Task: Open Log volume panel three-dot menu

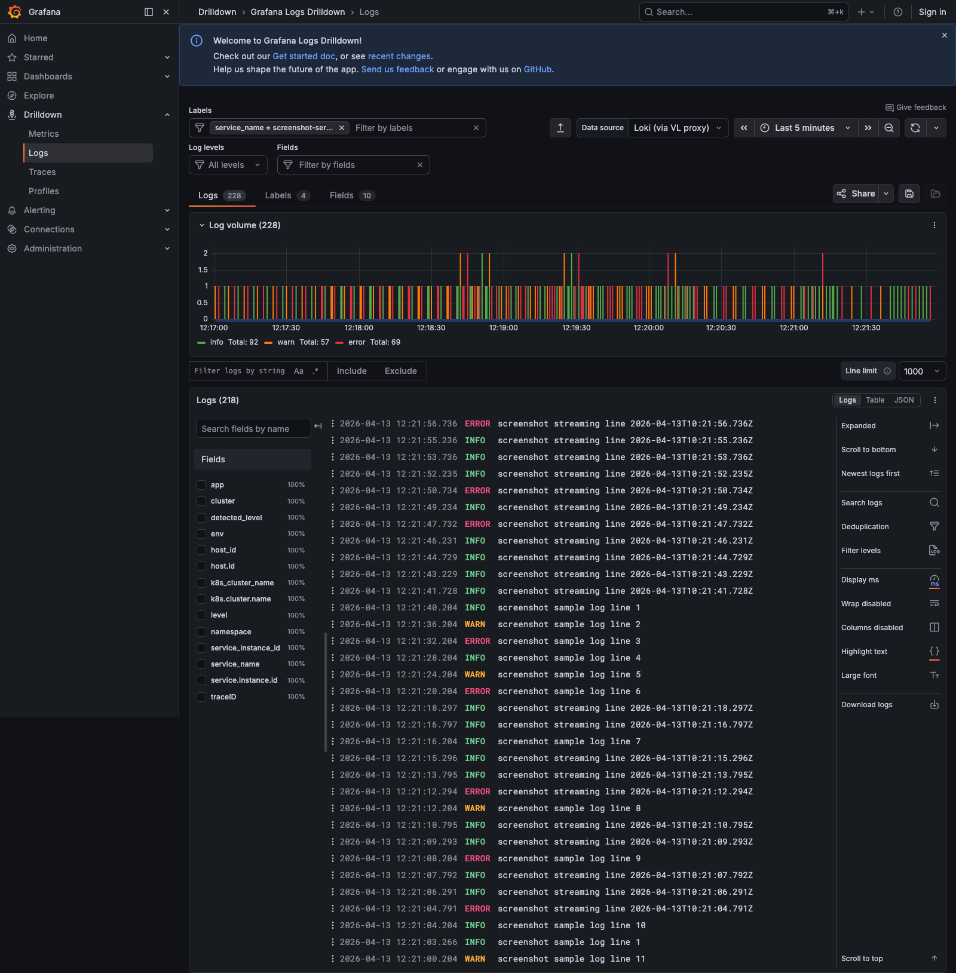Action: pyautogui.click(x=934, y=225)
